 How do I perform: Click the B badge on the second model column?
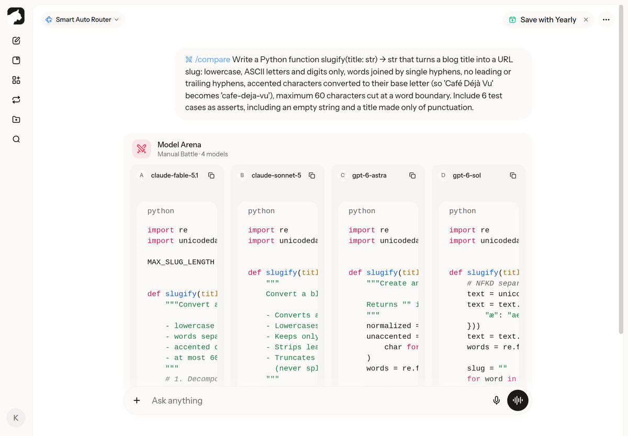click(x=242, y=176)
